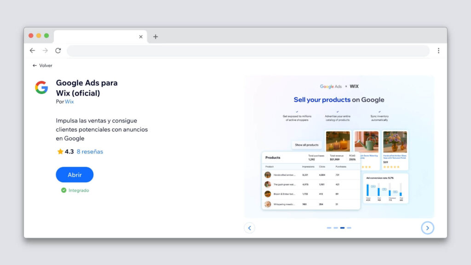Click the green watering can thumbnail
Image resolution: width=471 pixels, height=265 pixels.
pyautogui.click(x=367, y=142)
